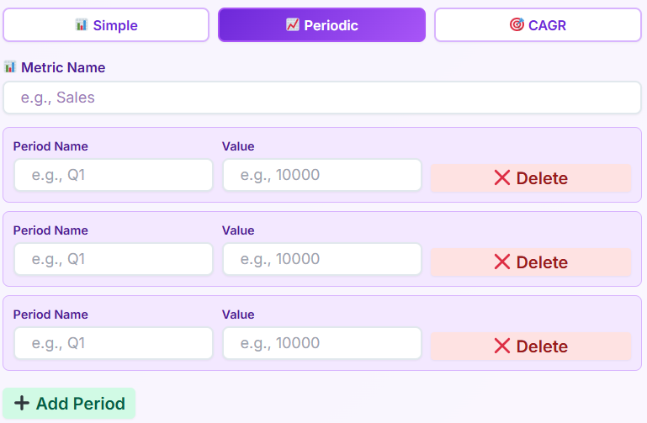The height and width of the screenshot is (423, 647).
Task: Click the trend chart icon on Periodic tab
Action: (x=292, y=25)
